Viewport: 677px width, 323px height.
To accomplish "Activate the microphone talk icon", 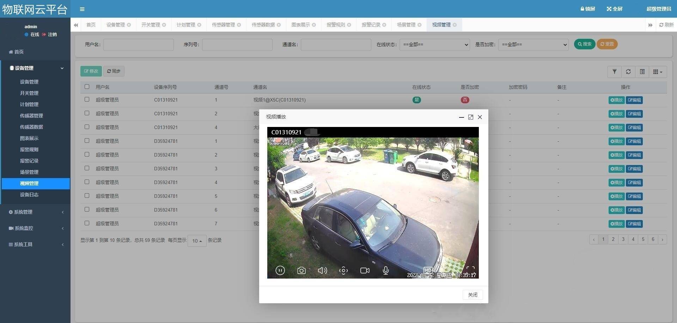I will pyautogui.click(x=386, y=270).
